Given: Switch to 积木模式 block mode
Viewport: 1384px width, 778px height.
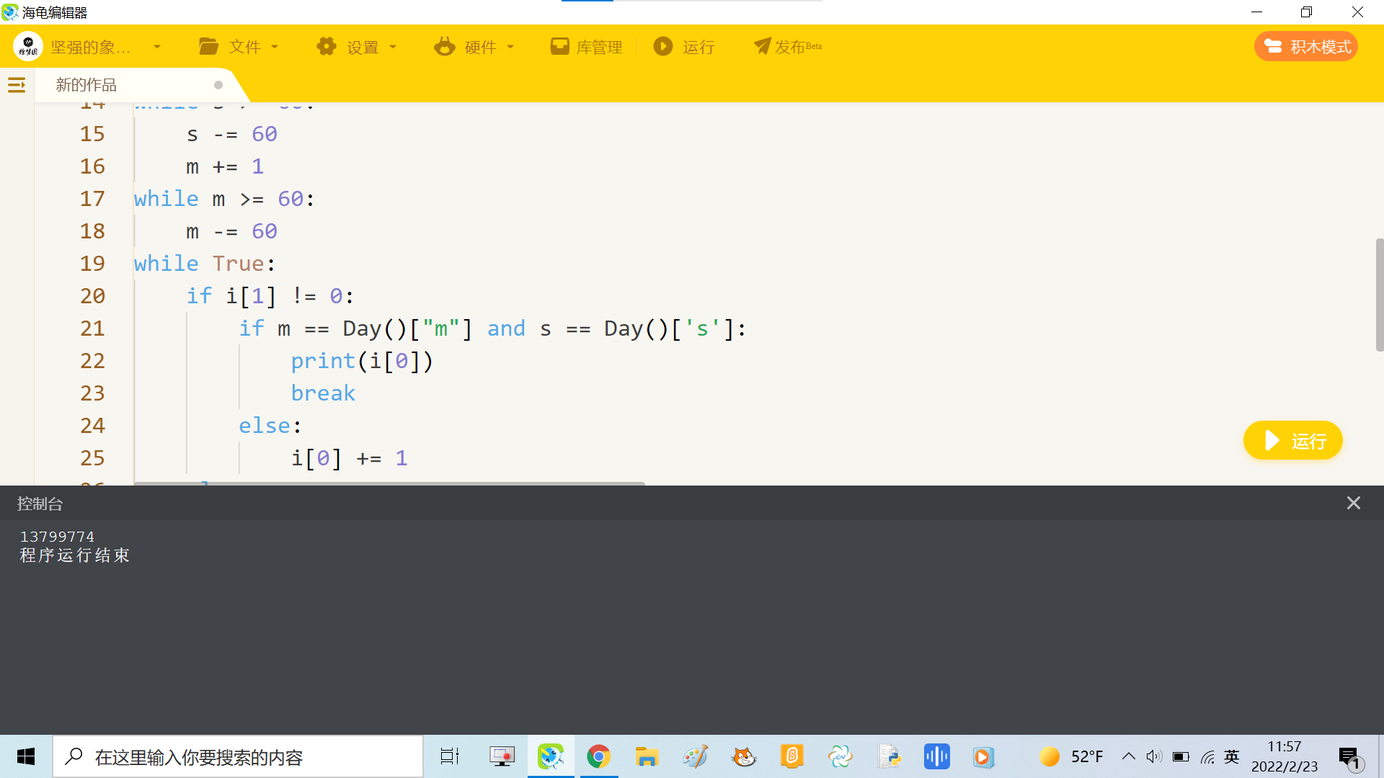Looking at the screenshot, I should pos(1306,47).
